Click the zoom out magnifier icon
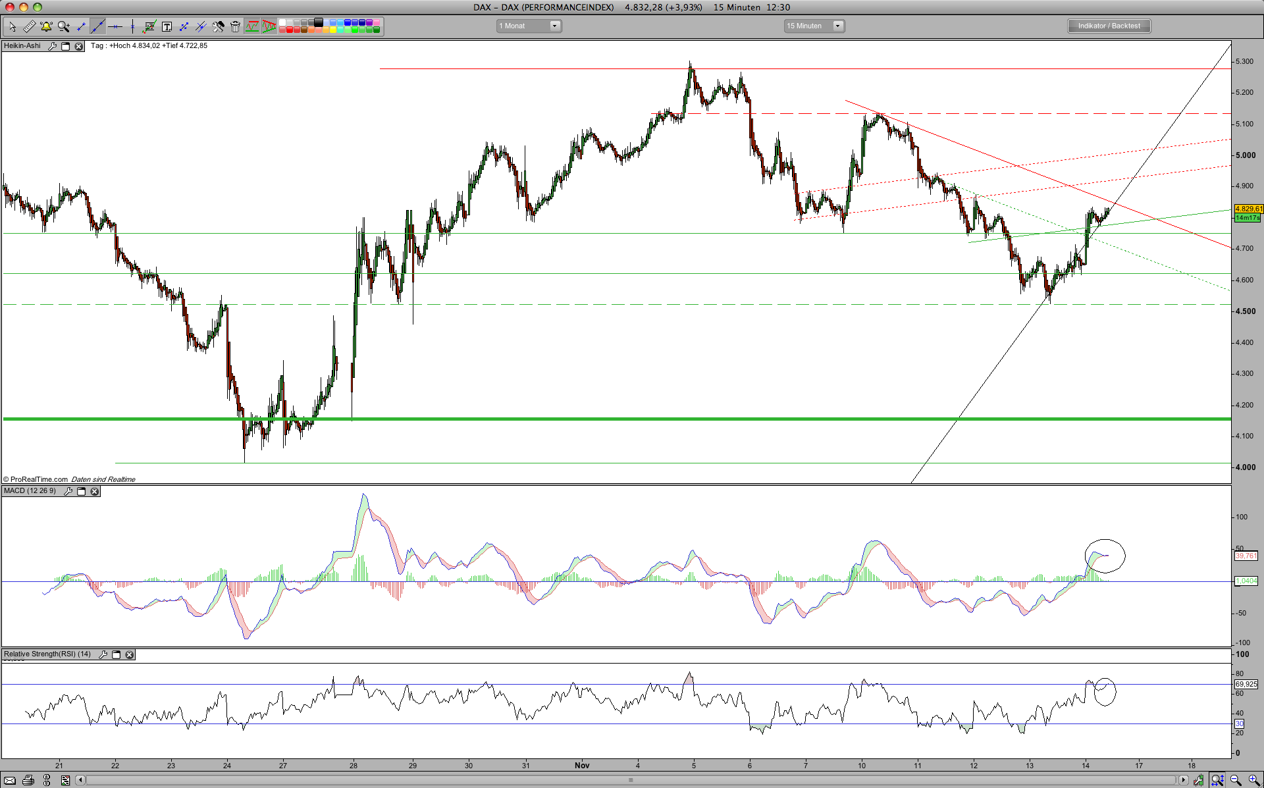Image resolution: width=1264 pixels, height=788 pixels. click(x=1236, y=780)
